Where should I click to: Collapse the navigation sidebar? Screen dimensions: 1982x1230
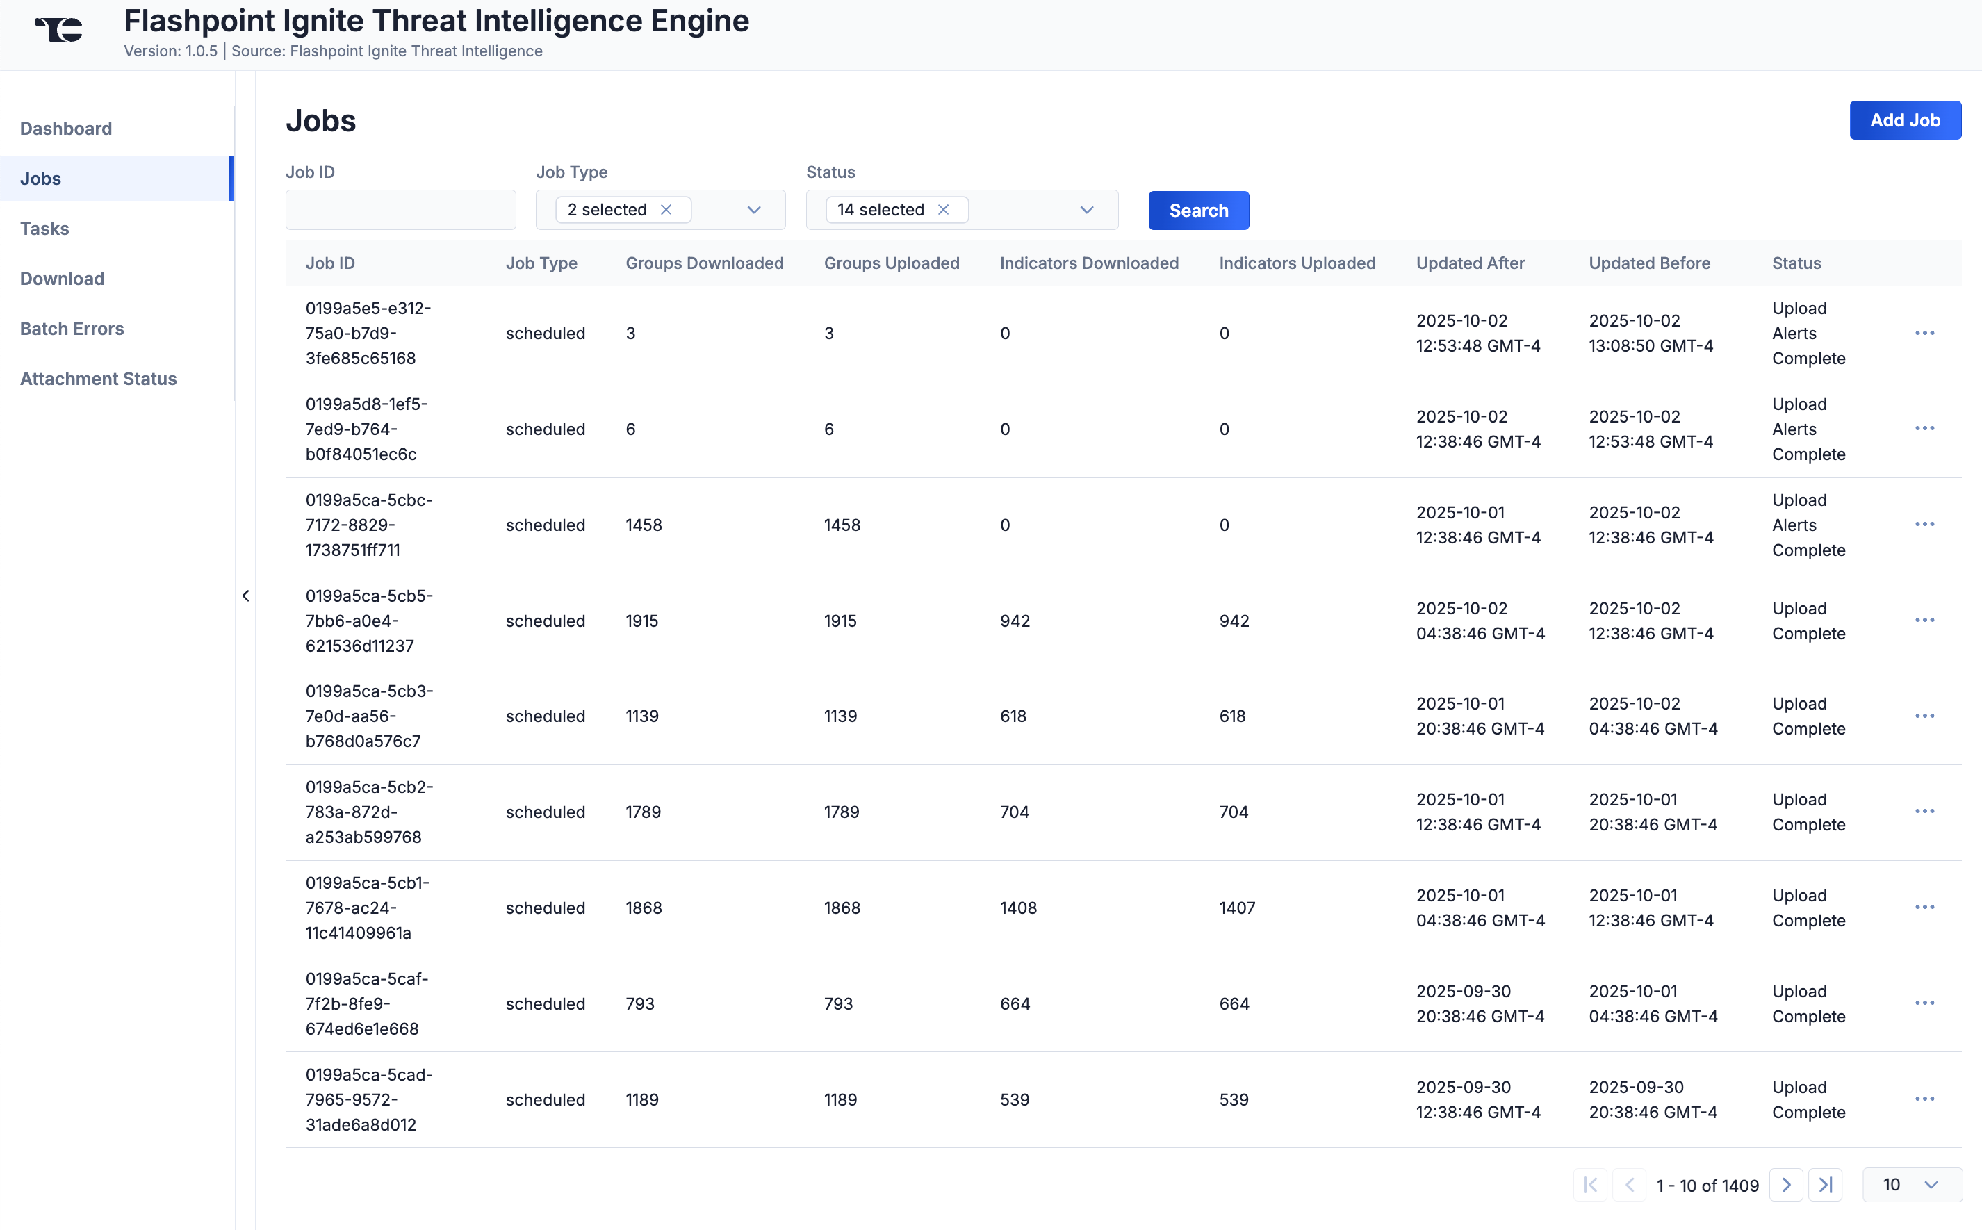[x=245, y=596]
